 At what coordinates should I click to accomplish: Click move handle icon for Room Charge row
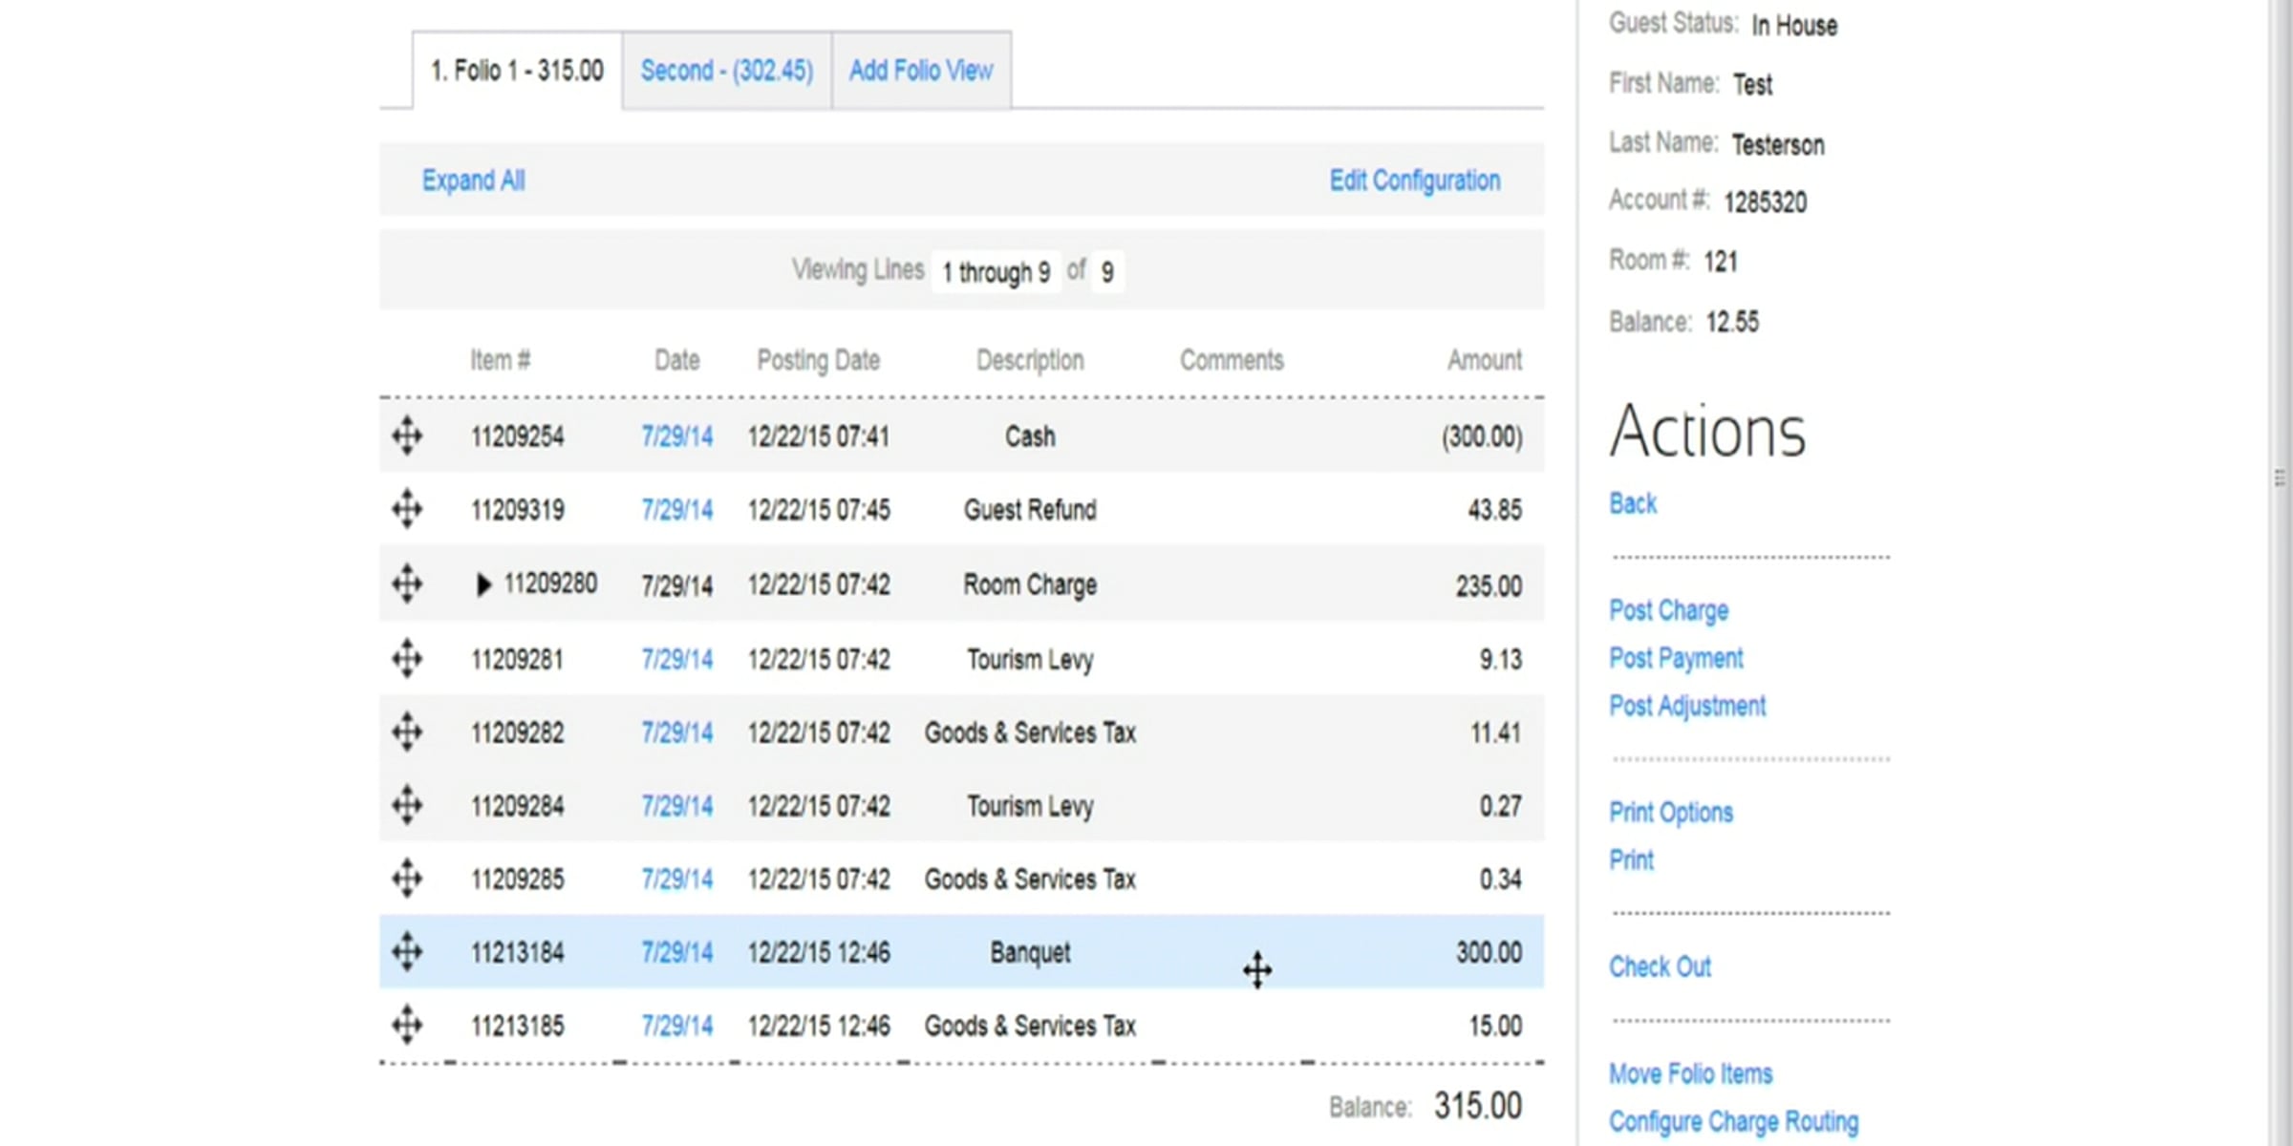(x=407, y=584)
